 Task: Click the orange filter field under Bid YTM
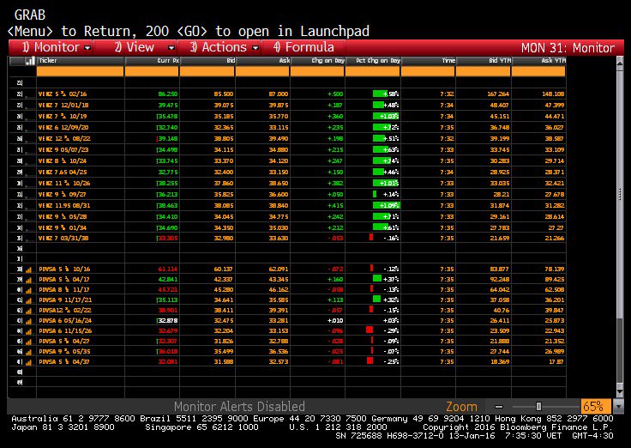[x=483, y=71]
